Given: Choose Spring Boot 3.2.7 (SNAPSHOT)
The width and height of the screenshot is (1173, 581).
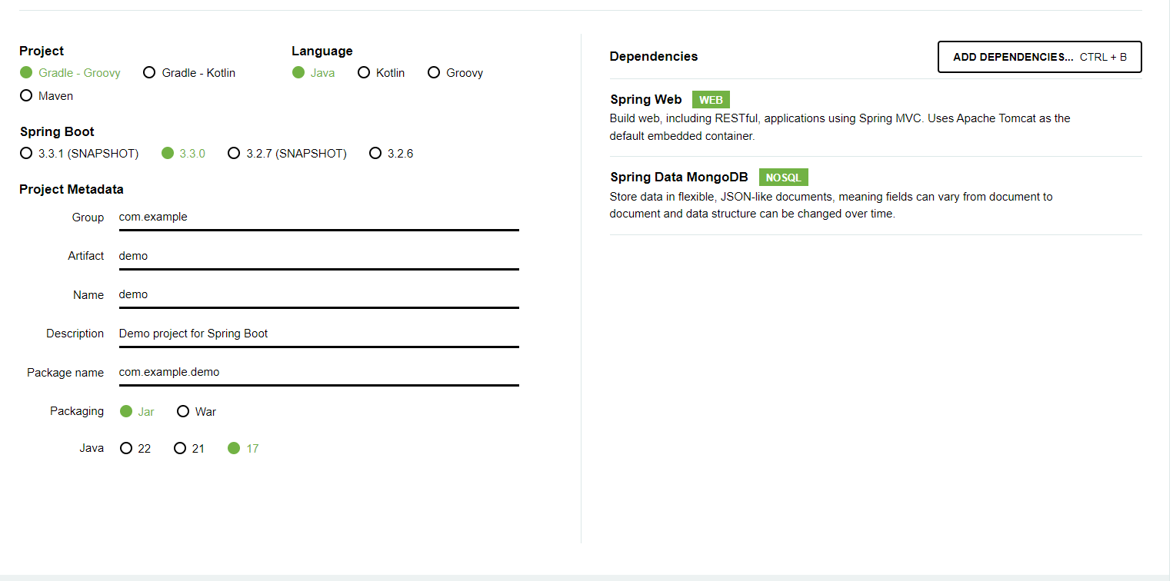Looking at the screenshot, I should [288, 154].
